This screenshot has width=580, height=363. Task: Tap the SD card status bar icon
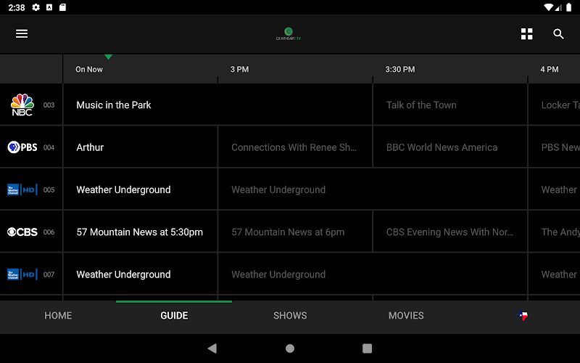coord(62,7)
